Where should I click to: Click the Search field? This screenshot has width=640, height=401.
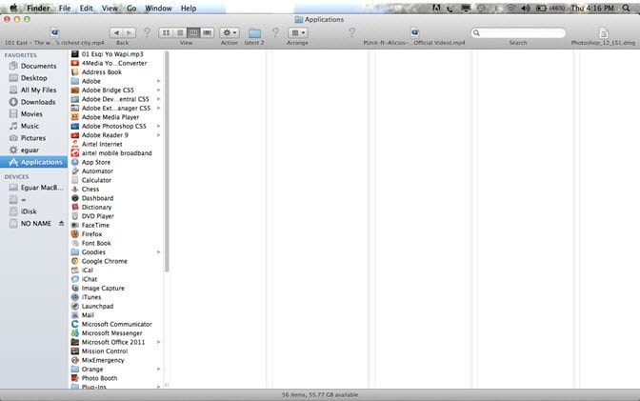[518, 32]
